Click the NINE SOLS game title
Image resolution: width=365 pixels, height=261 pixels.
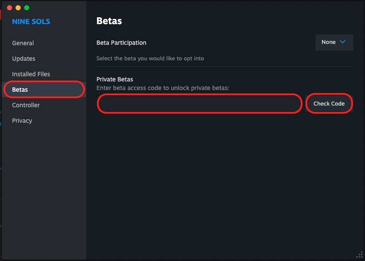[31, 22]
